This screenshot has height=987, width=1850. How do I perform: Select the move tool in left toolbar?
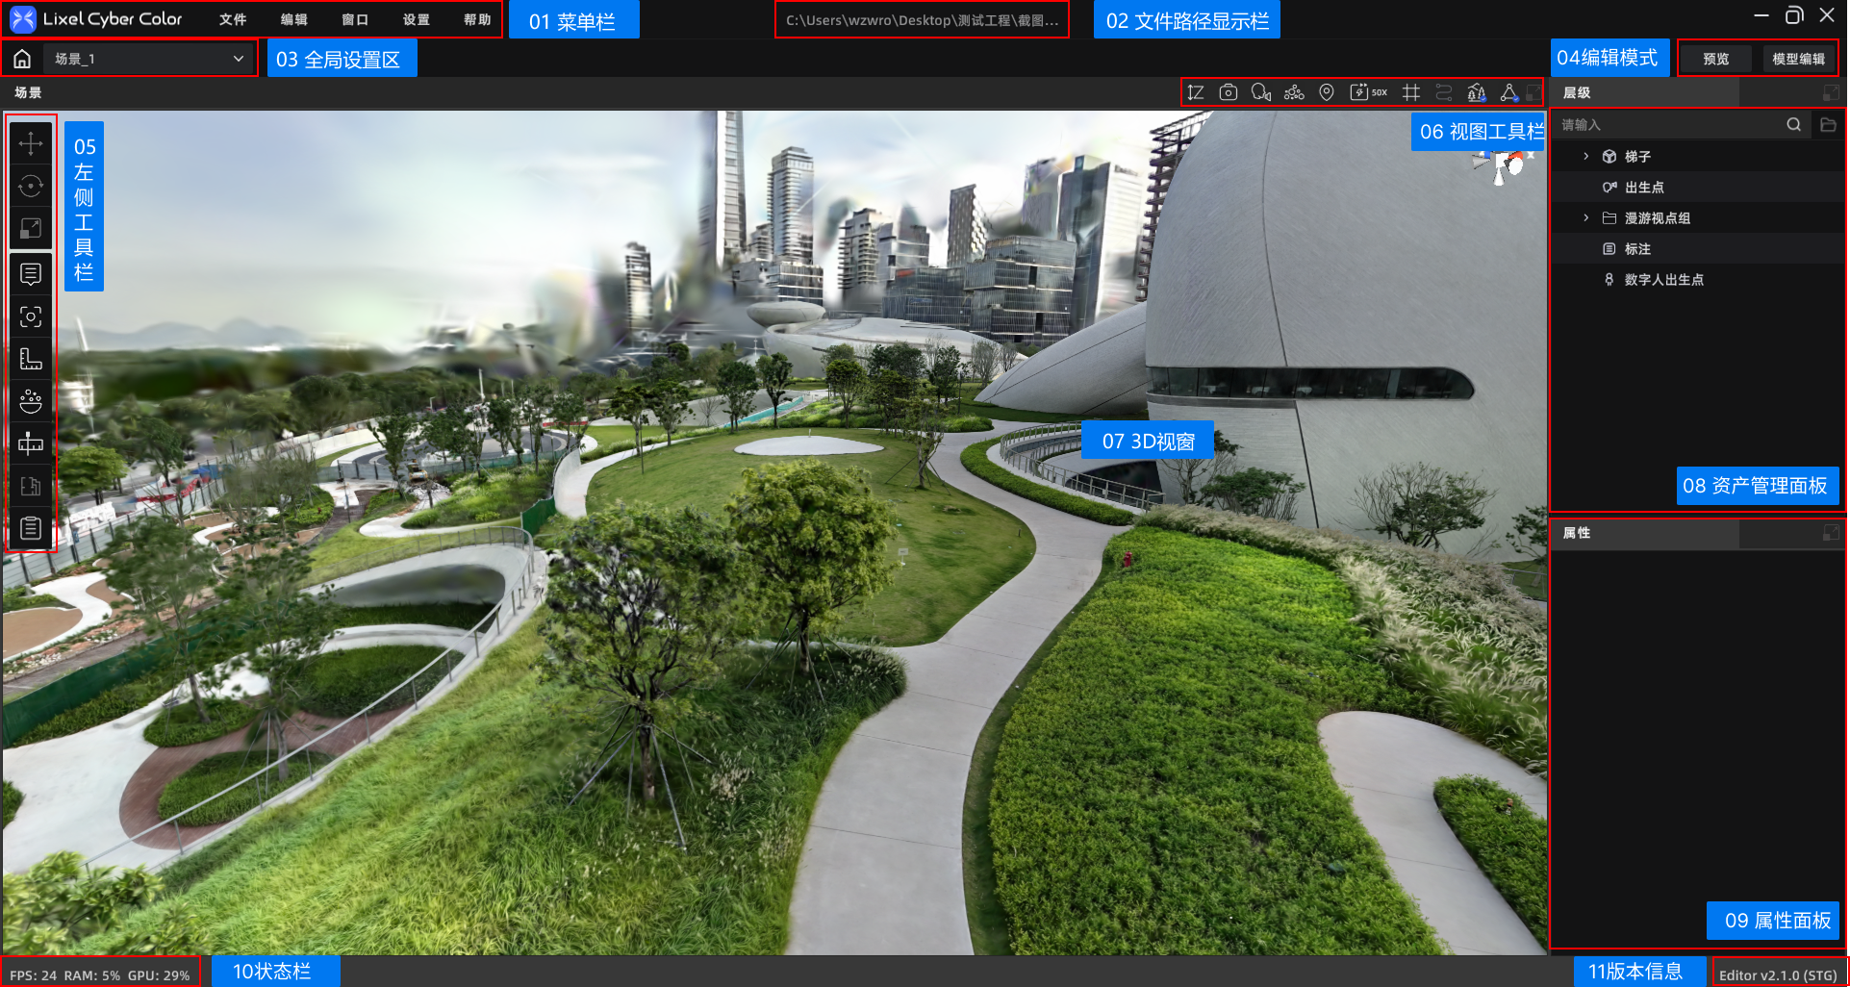pyautogui.click(x=31, y=143)
